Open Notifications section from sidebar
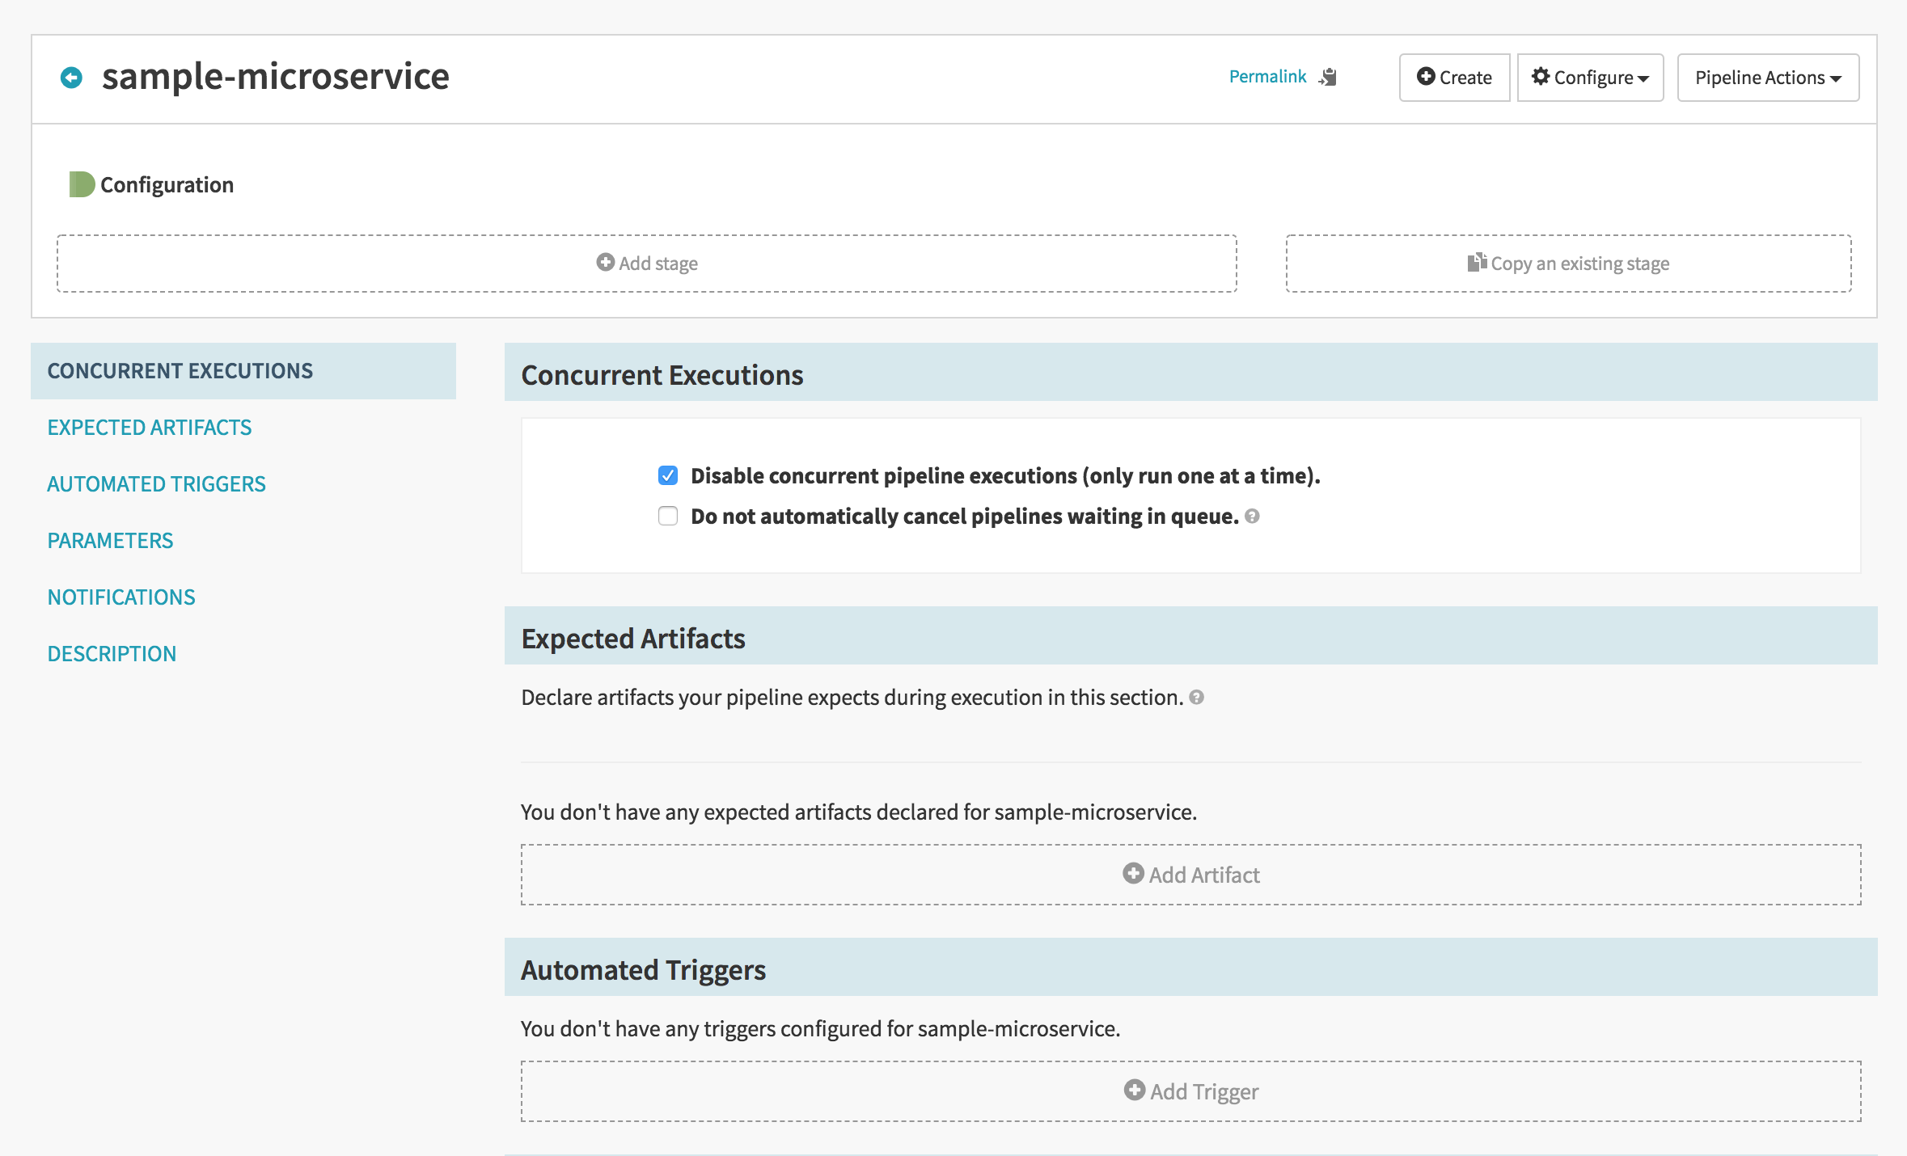This screenshot has width=1907, height=1156. 121,597
